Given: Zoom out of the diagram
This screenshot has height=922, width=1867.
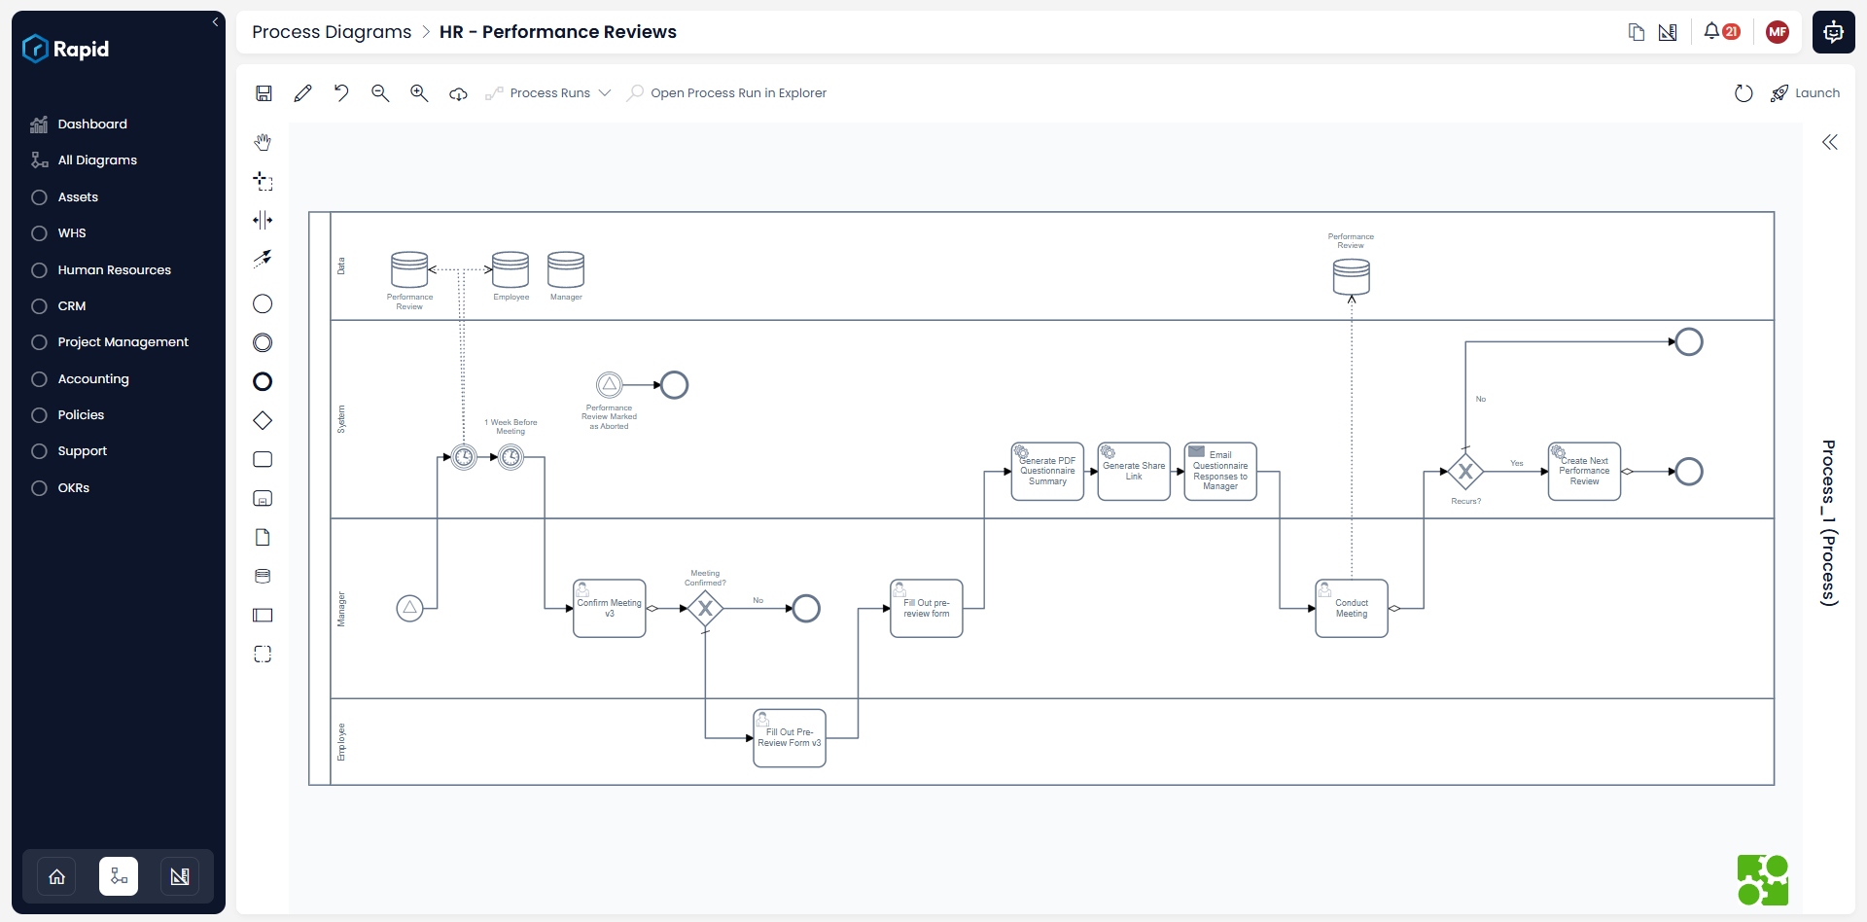Looking at the screenshot, I should pyautogui.click(x=380, y=93).
